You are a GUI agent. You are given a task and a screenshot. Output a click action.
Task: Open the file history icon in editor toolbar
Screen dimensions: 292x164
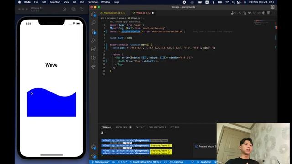pos(240,13)
